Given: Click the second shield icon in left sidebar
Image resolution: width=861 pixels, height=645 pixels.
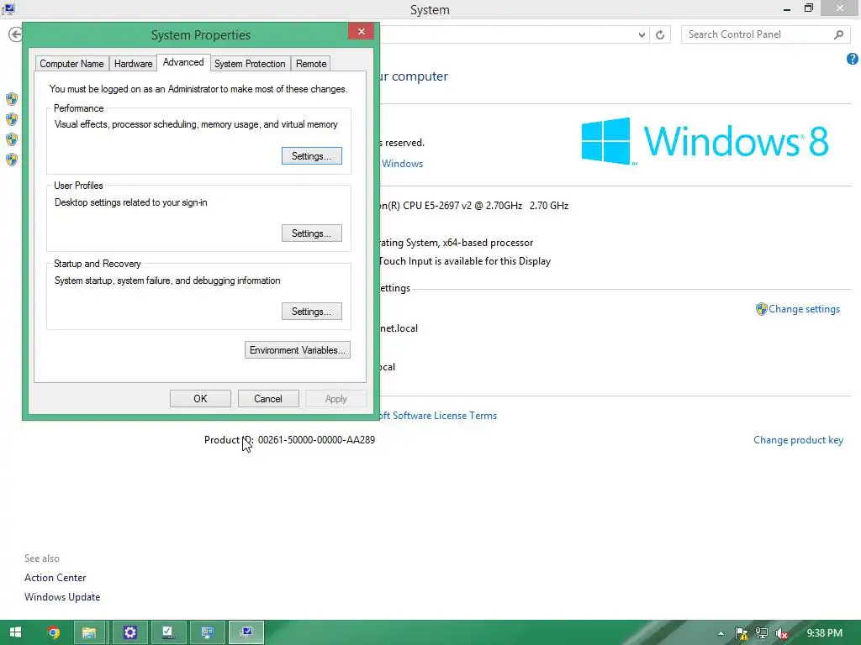Looking at the screenshot, I should 12,119.
